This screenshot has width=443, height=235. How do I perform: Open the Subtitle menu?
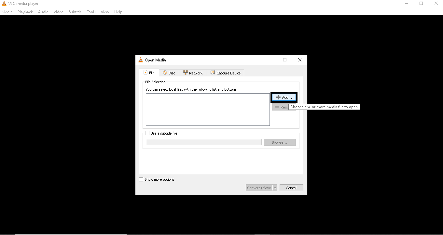pos(75,12)
